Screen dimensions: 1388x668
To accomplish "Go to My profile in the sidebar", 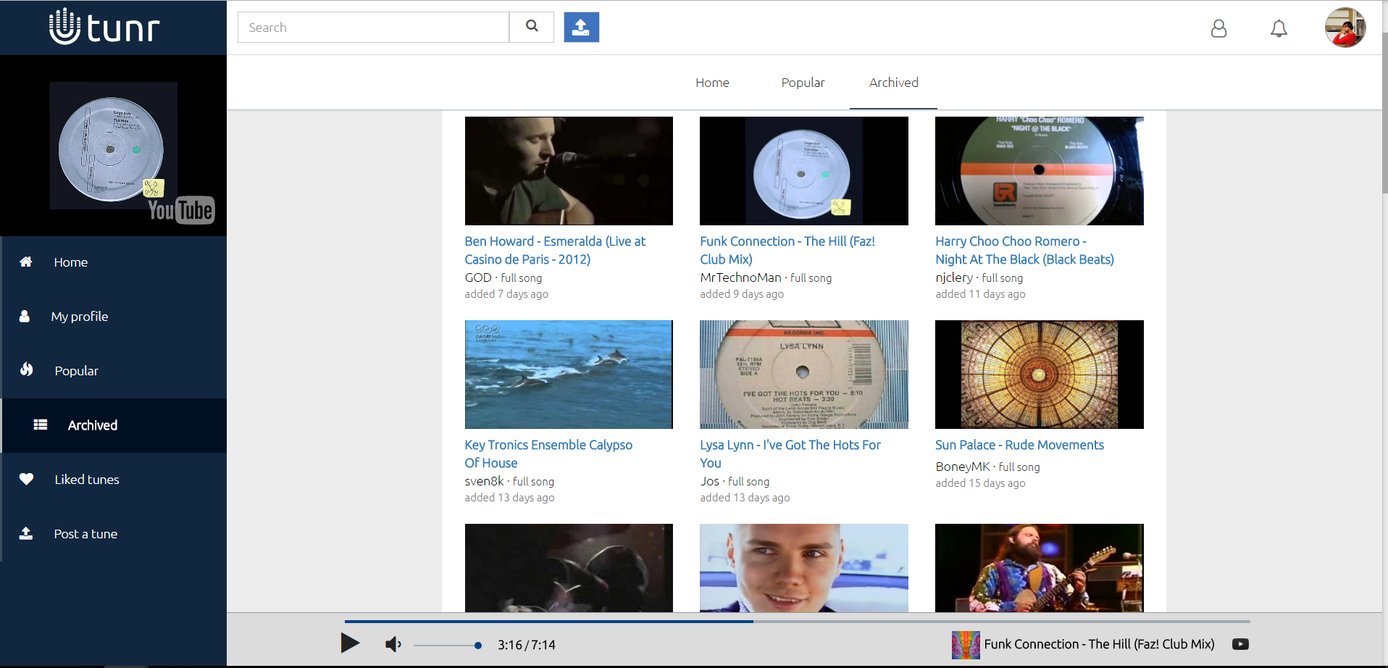I will point(80,317).
